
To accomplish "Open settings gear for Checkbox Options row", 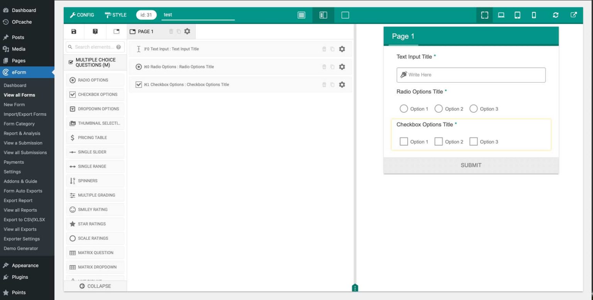I will click(342, 85).
